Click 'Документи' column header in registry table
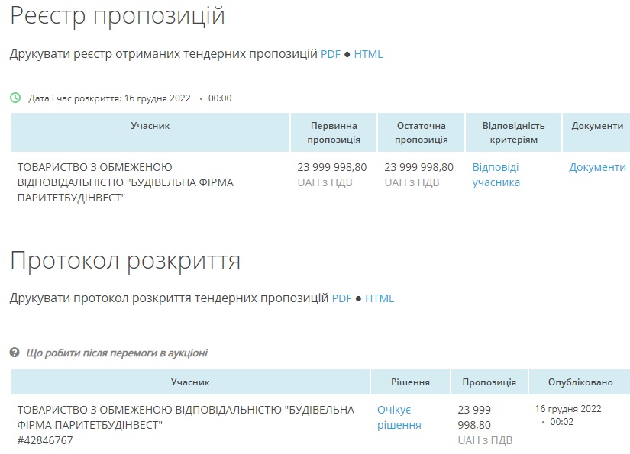630x454 pixels. [597, 126]
